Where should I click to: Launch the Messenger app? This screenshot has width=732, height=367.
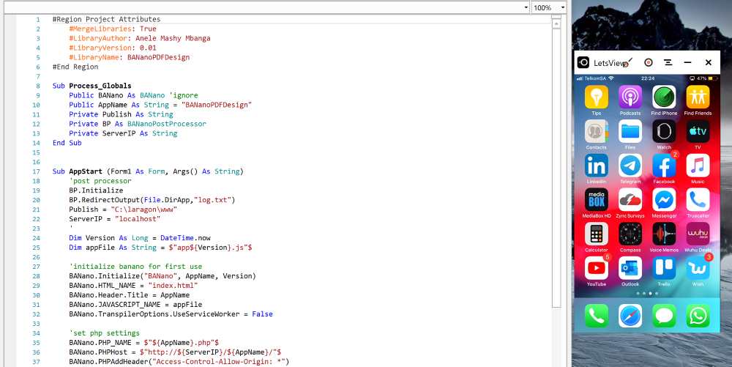coord(664,200)
